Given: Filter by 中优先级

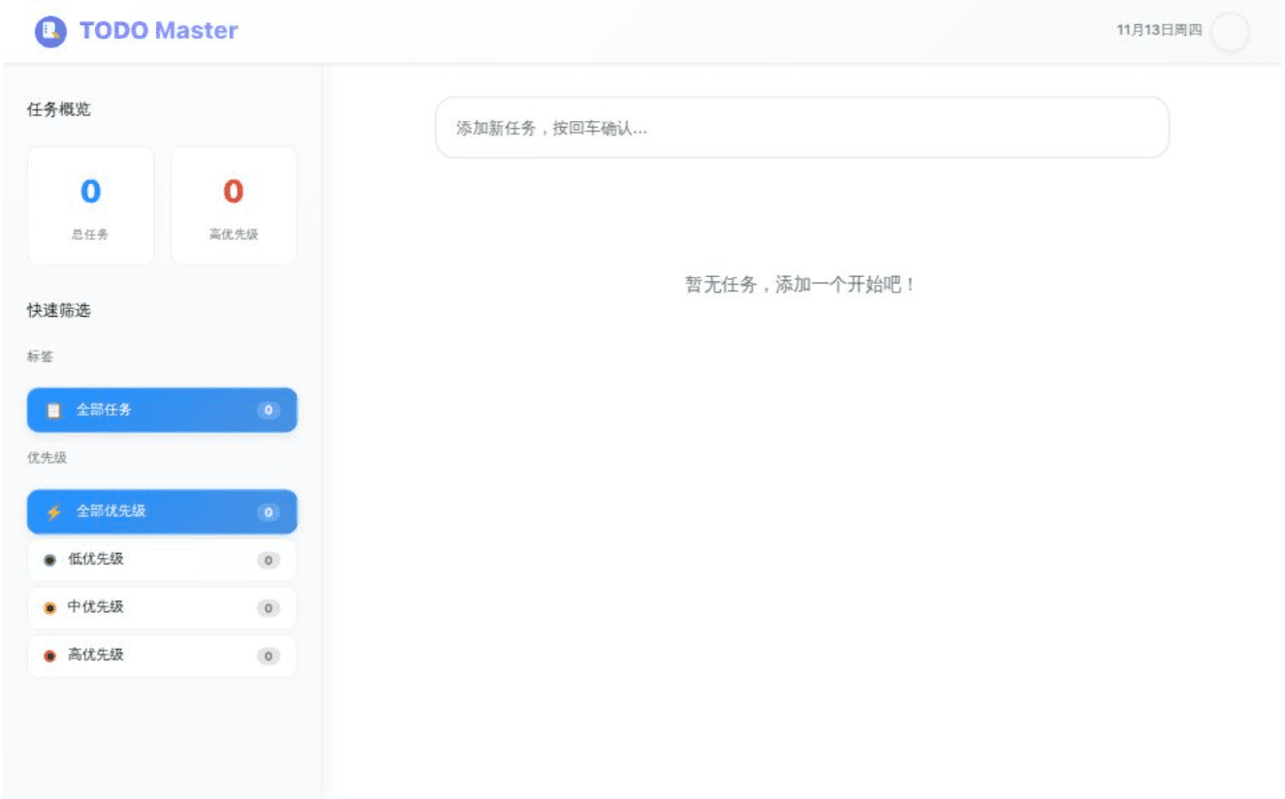Looking at the screenshot, I should (162, 608).
